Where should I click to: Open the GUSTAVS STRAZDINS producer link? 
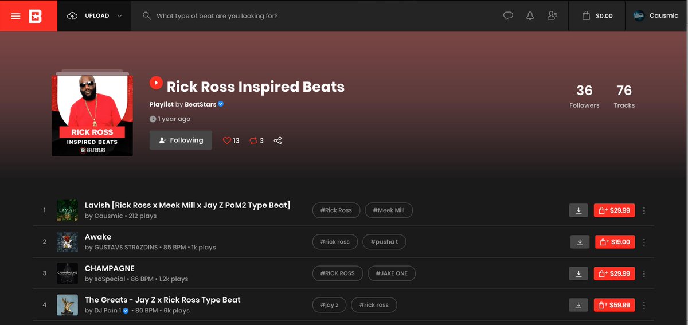click(126, 248)
